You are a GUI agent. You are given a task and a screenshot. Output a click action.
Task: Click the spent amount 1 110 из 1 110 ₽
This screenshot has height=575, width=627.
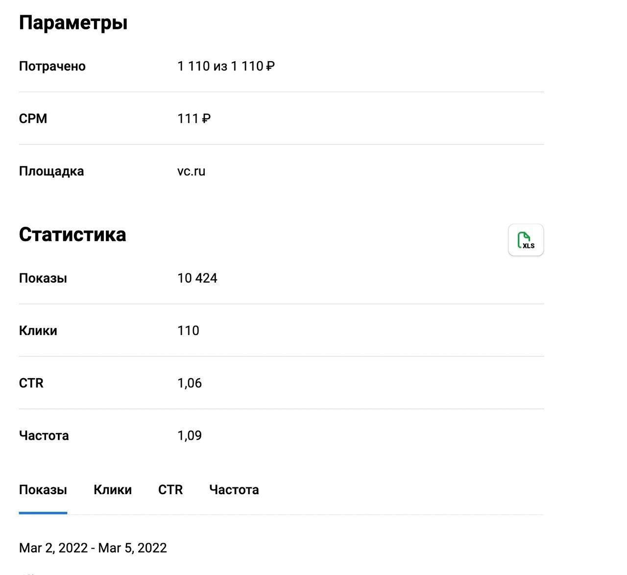coord(226,66)
